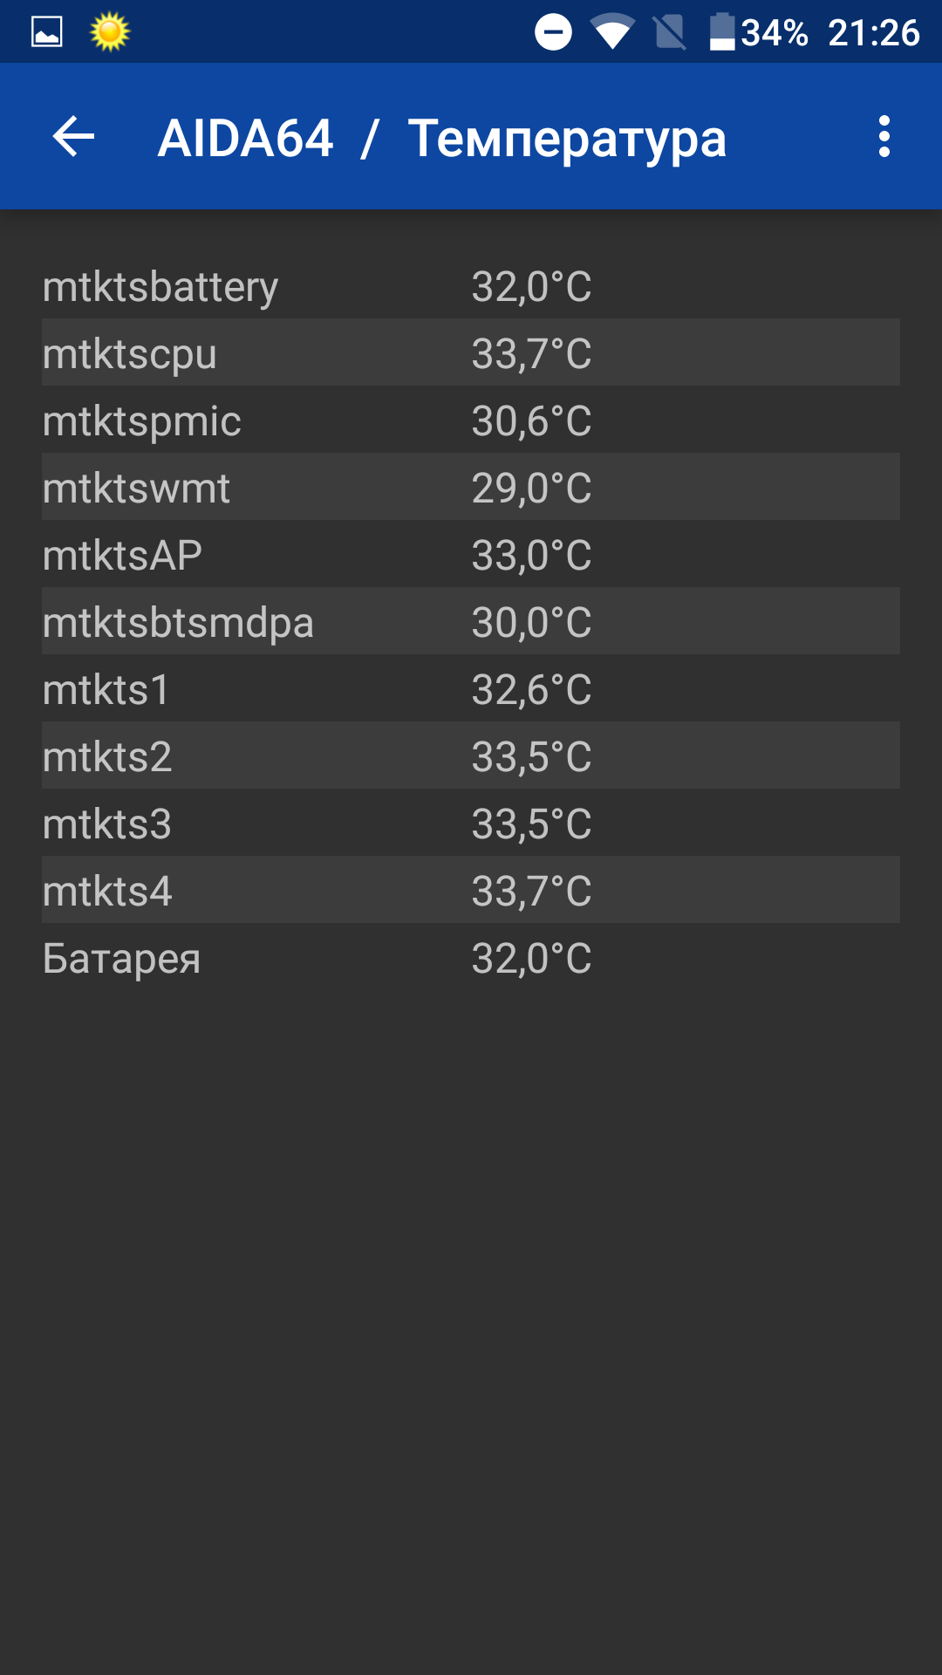Select the mtktsbtsmdpa entry
Viewport: 942px width, 1675px height.
pyautogui.click(x=471, y=622)
